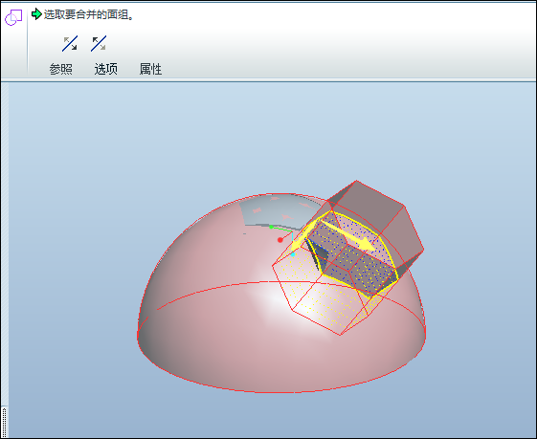Viewport: 537px width, 439px height.
Task: Select the dark gray inner face of the prism
Action: (317, 252)
